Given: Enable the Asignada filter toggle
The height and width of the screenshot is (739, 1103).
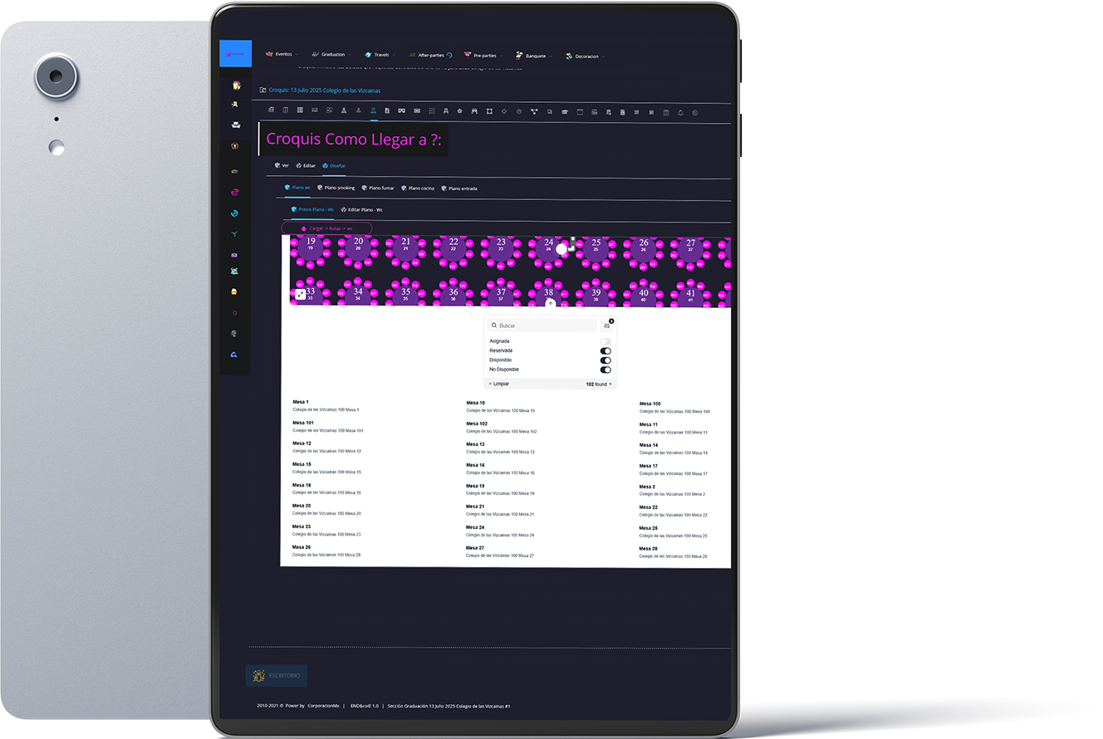Looking at the screenshot, I should pyautogui.click(x=605, y=341).
